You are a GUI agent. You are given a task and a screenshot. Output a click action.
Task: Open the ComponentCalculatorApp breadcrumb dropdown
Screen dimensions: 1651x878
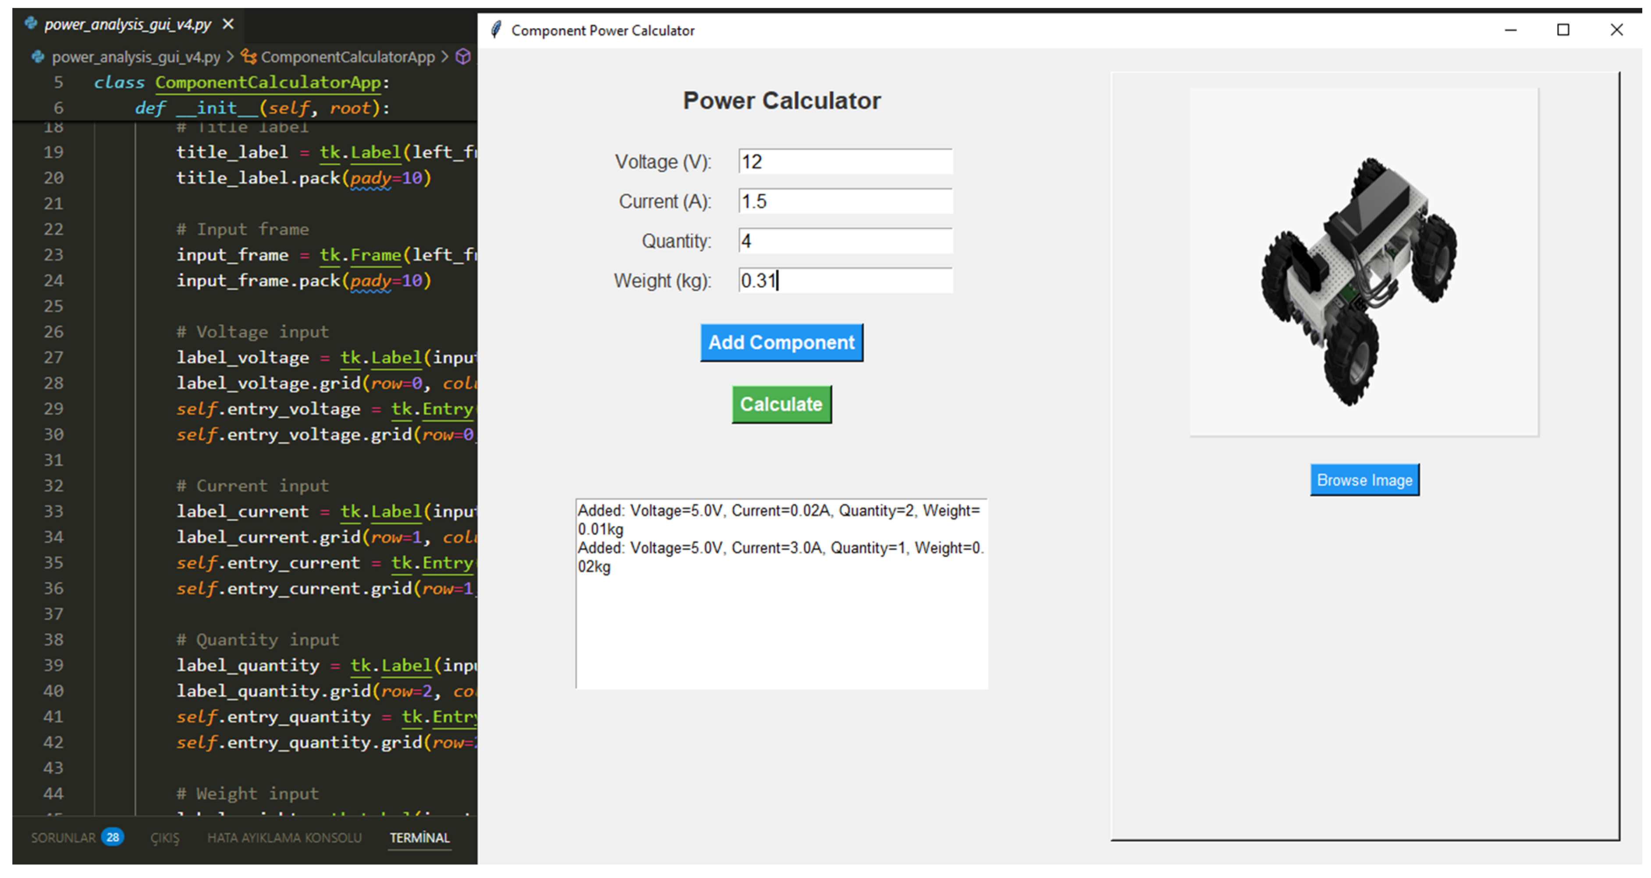tap(348, 57)
